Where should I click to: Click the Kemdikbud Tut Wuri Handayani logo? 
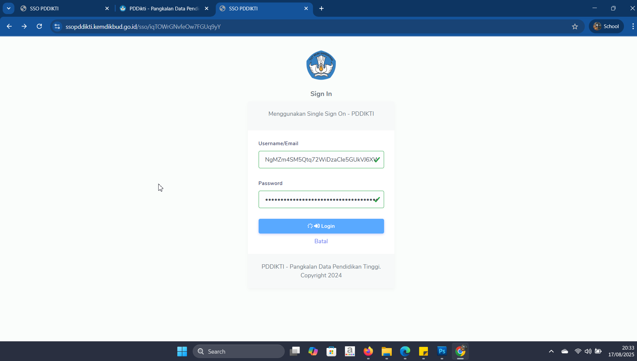pos(321,65)
